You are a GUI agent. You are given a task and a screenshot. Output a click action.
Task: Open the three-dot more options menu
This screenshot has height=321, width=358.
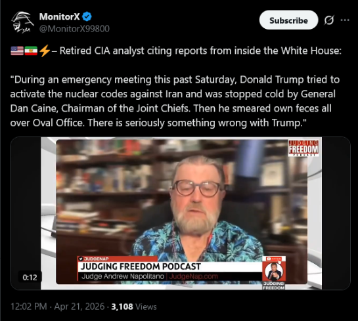(345, 20)
